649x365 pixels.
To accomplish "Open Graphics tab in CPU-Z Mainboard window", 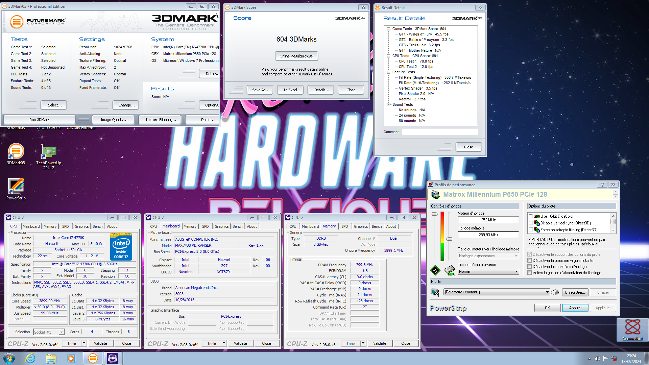I will point(222,226).
